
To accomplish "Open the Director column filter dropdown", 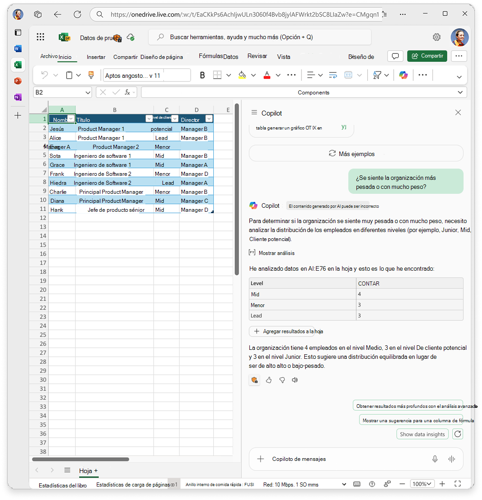I will 209,119.
